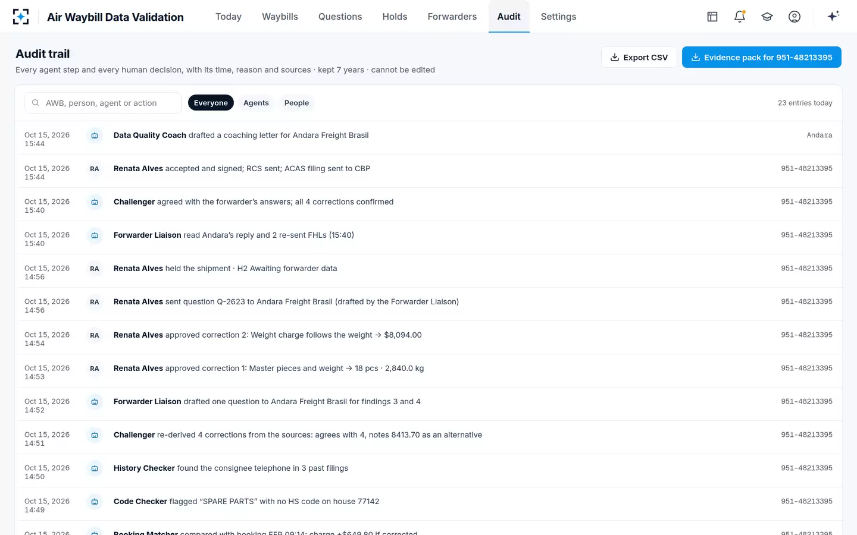Select the Audit tab
Viewport: 857px width, 535px height.
[509, 17]
